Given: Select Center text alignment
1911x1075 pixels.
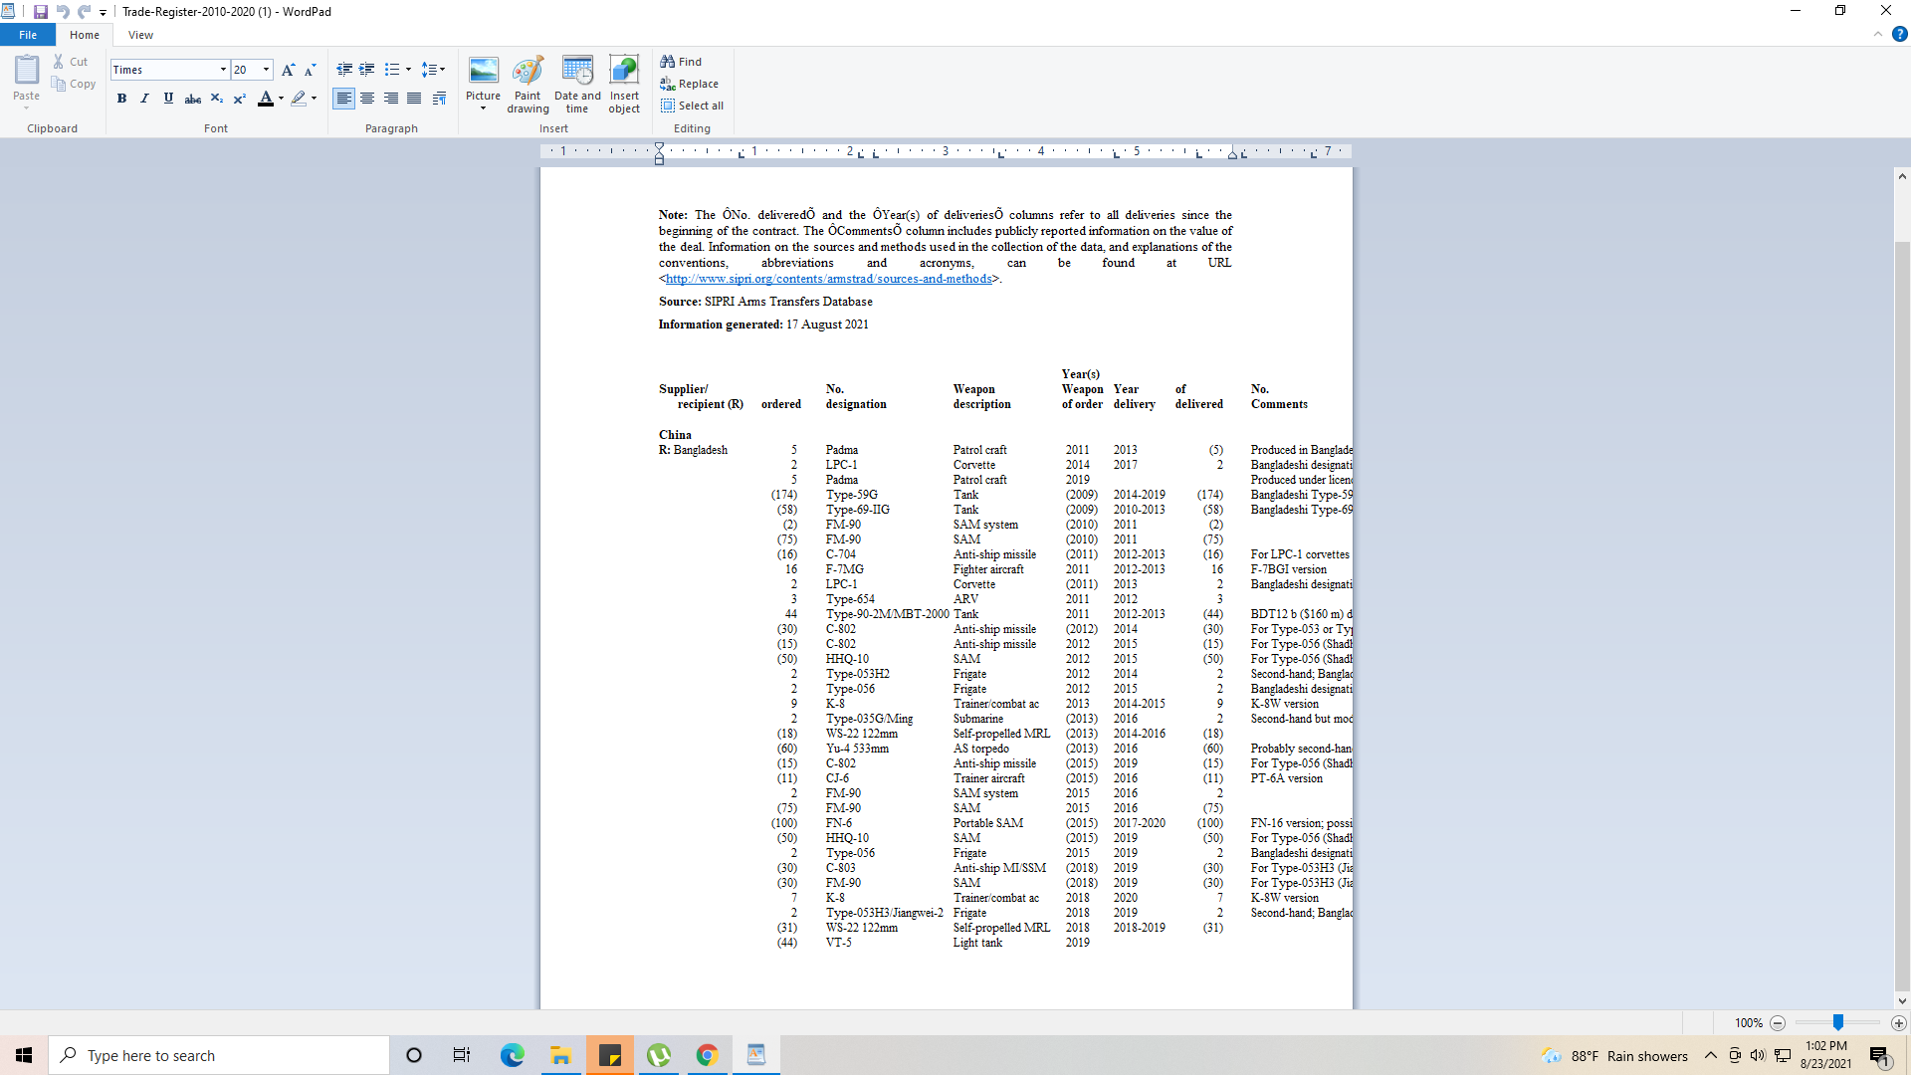Looking at the screenshot, I should (x=367, y=99).
